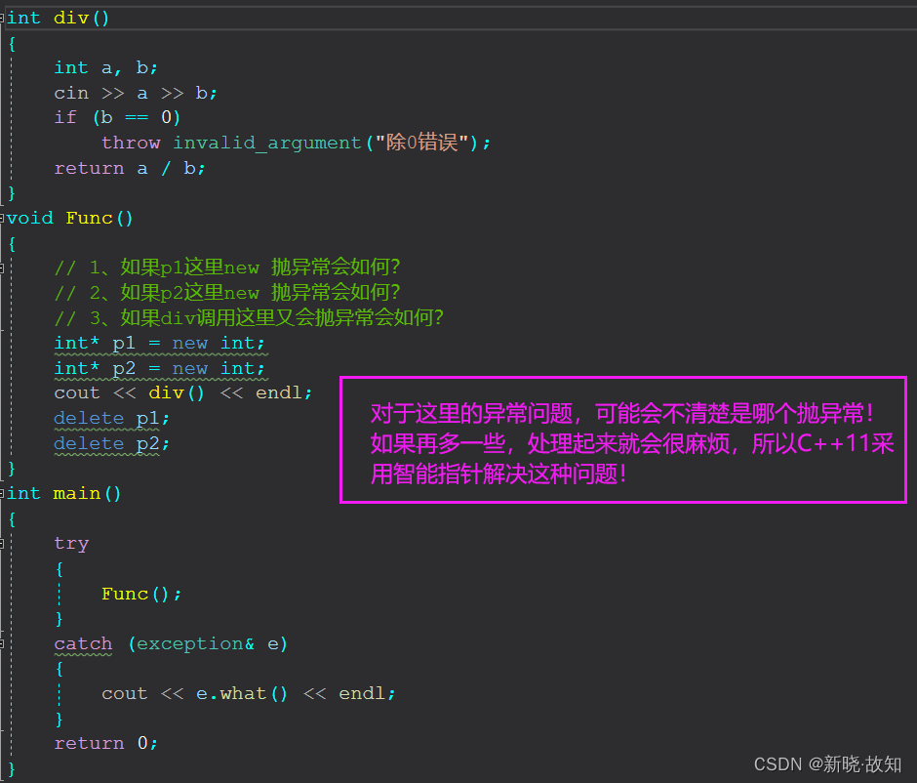The height and width of the screenshot is (783, 917).
Task: Click 'cout' in the 'cout << e.what()' line
Action: click(125, 693)
